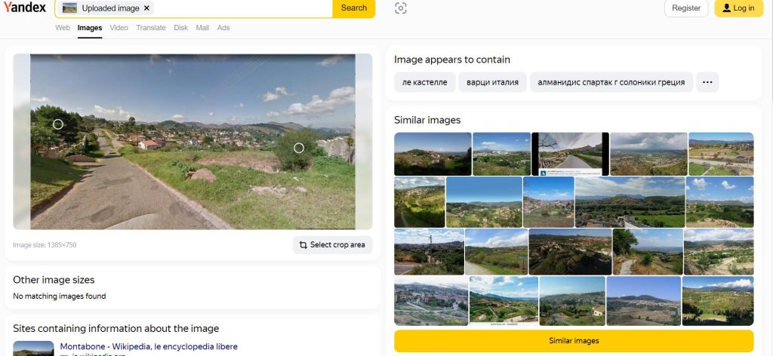
Task: Select the 'ле кастелле' tag
Action: [424, 82]
